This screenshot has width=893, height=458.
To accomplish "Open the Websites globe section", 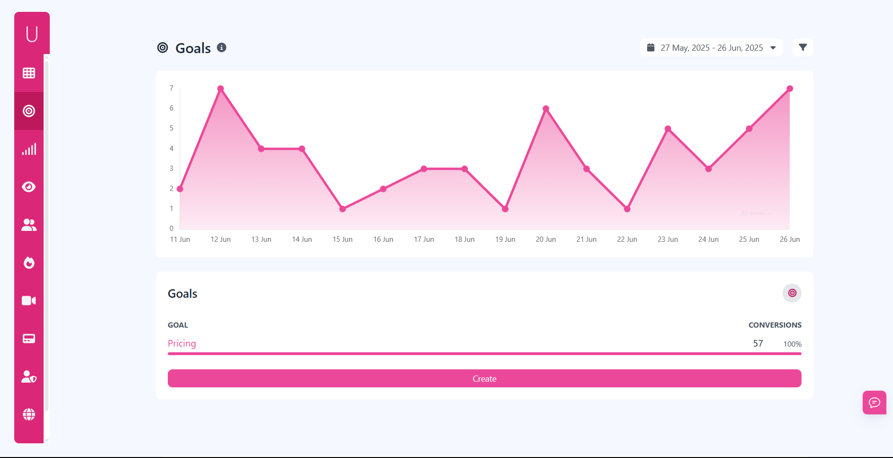I will pos(29,414).
